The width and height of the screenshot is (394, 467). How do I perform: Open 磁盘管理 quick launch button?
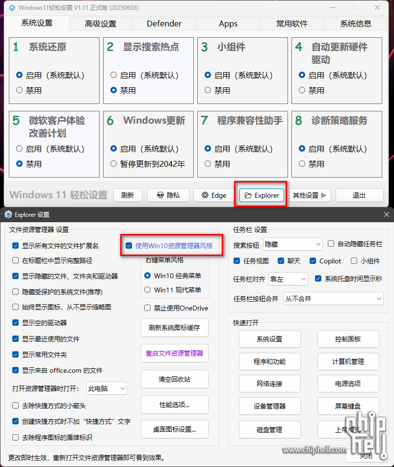[269, 430]
